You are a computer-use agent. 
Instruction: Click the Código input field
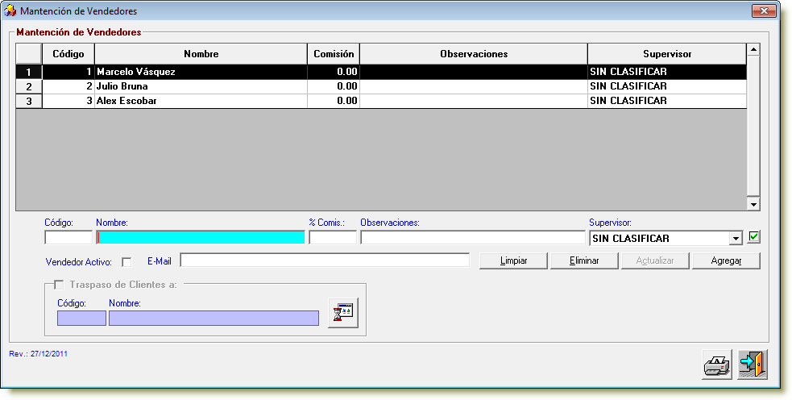pos(68,238)
